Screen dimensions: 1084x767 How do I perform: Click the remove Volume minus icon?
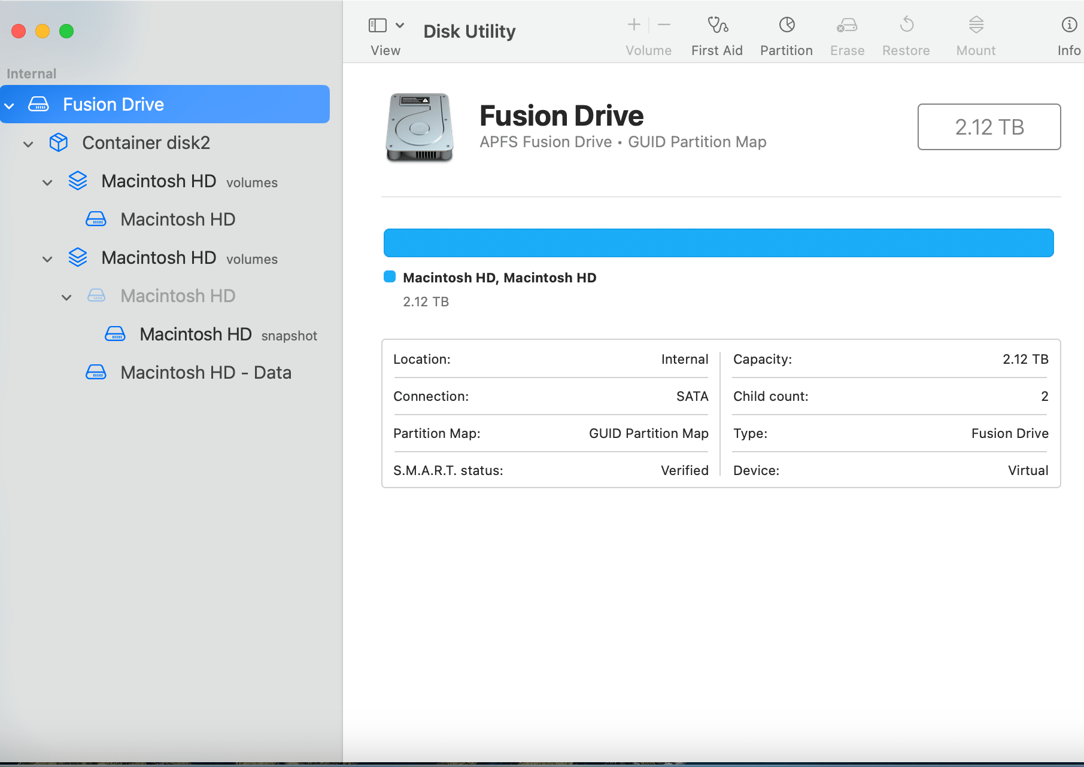(x=664, y=25)
